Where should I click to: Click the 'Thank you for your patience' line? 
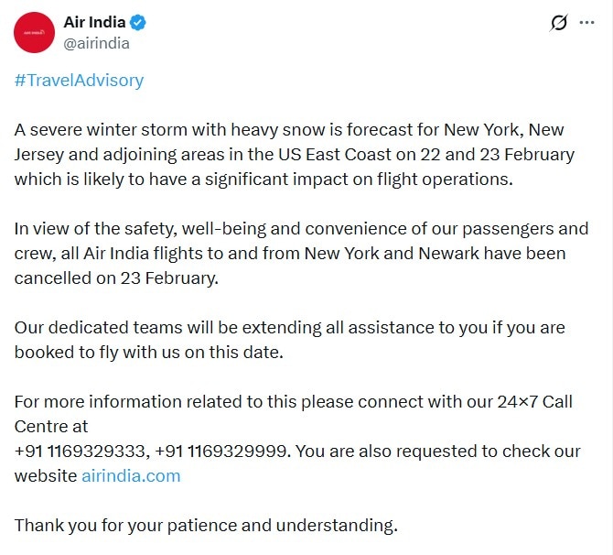pos(207,525)
